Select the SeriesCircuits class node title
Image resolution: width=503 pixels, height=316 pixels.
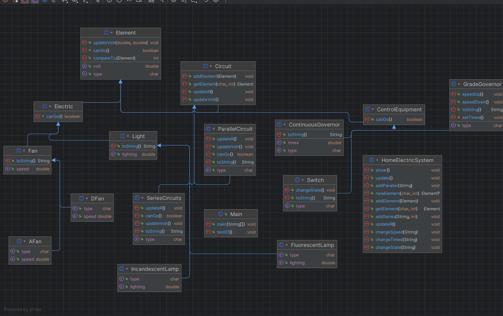tap(164, 198)
